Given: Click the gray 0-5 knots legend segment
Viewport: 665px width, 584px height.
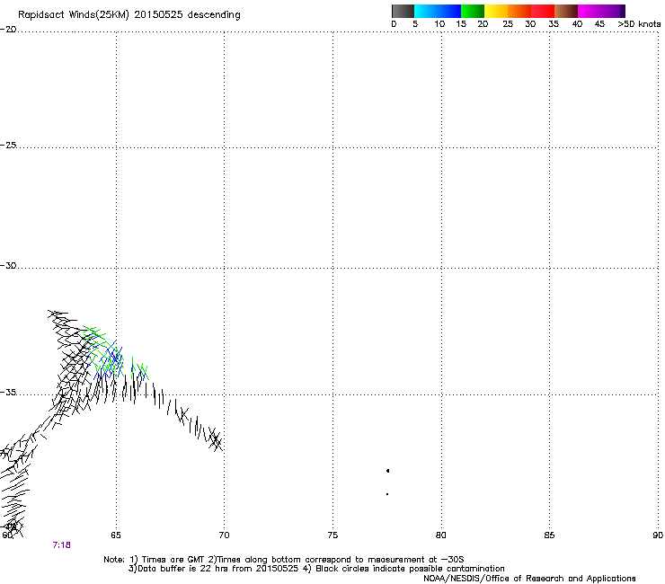Looking at the screenshot, I should tap(403, 11).
